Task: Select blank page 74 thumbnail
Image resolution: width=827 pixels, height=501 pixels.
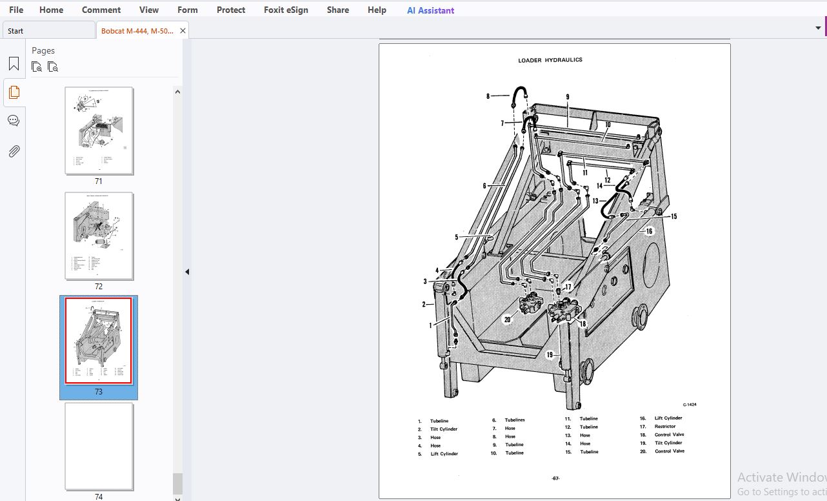Action: point(99,446)
